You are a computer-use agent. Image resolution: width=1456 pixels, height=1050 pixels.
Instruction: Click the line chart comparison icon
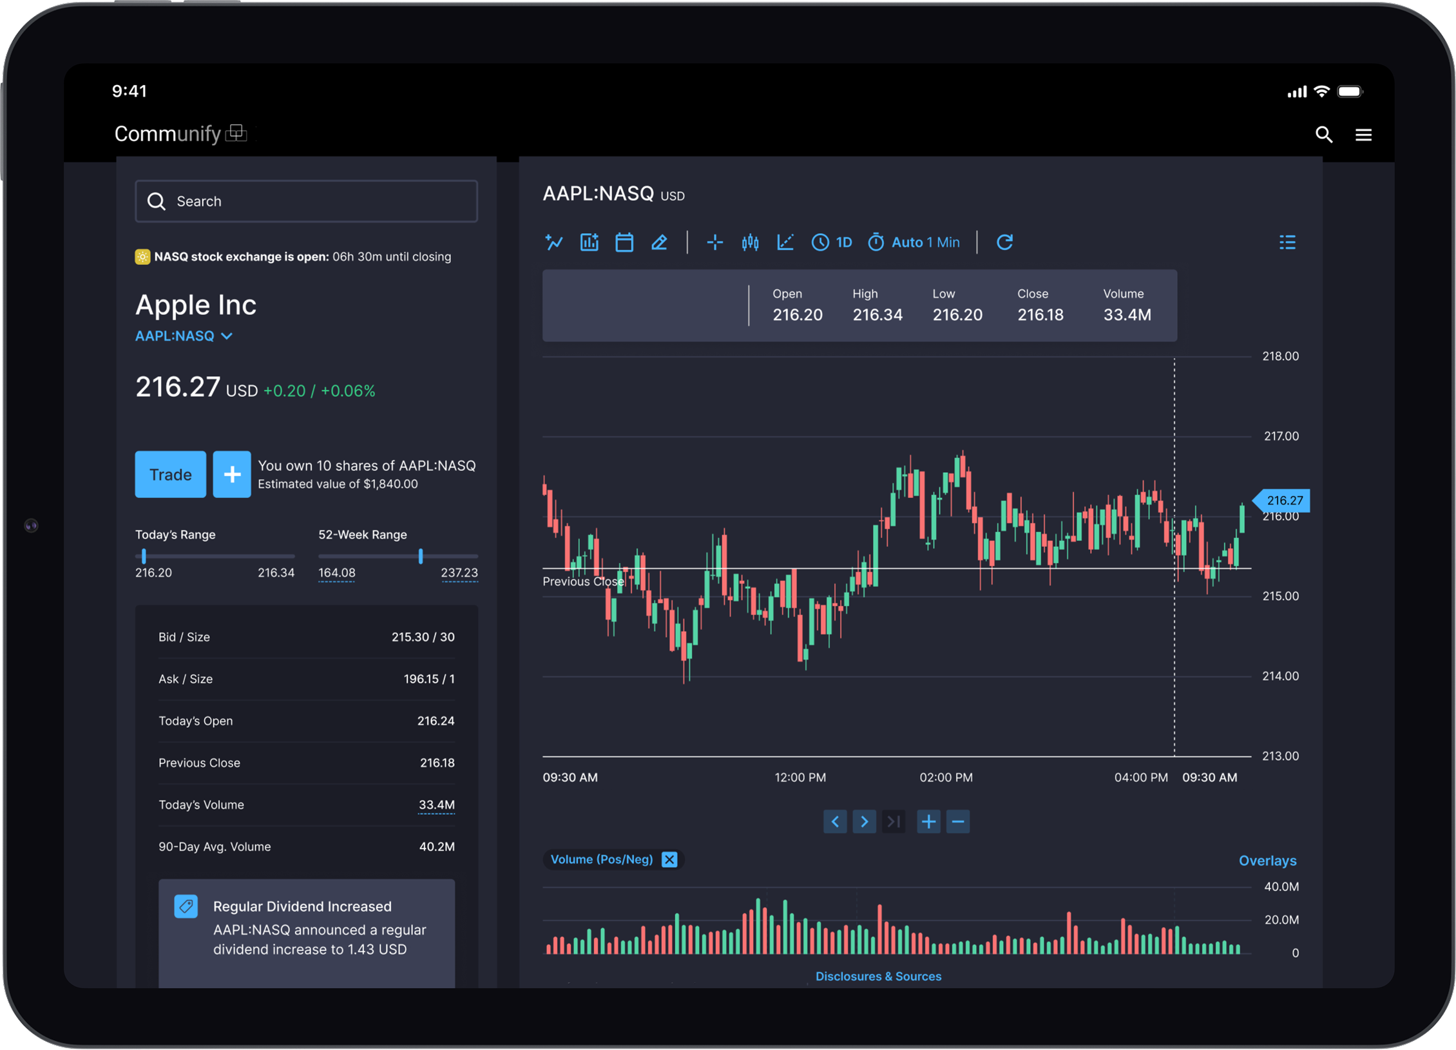click(x=553, y=242)
